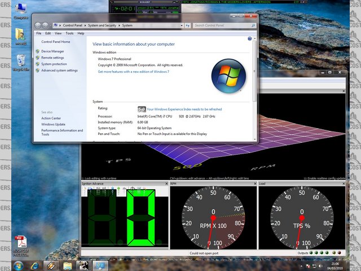Click System and Security in the breadcrumb
This screenshot has width=361, height=271.
coord(102,25)
